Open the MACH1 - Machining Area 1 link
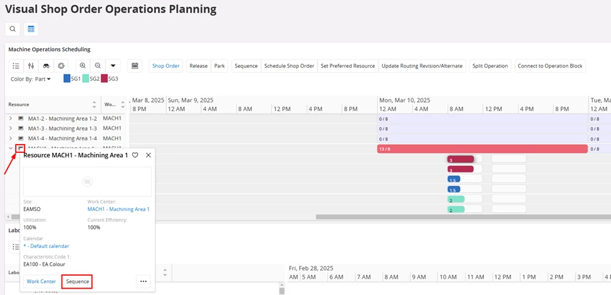The width and height of the screenshot is (611, 295). coord(118,209)
